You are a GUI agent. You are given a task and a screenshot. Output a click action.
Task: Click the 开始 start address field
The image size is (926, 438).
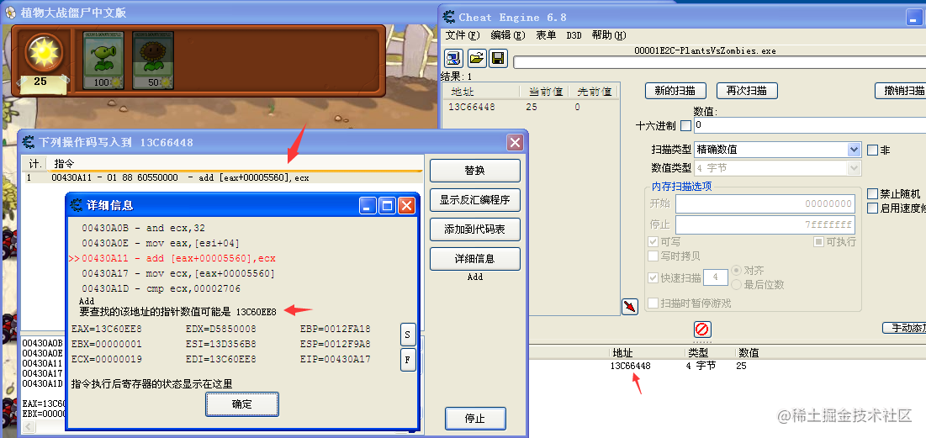pos(765,204)
